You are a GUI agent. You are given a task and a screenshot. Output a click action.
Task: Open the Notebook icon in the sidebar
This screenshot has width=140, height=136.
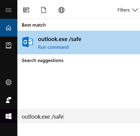point(9,45)
